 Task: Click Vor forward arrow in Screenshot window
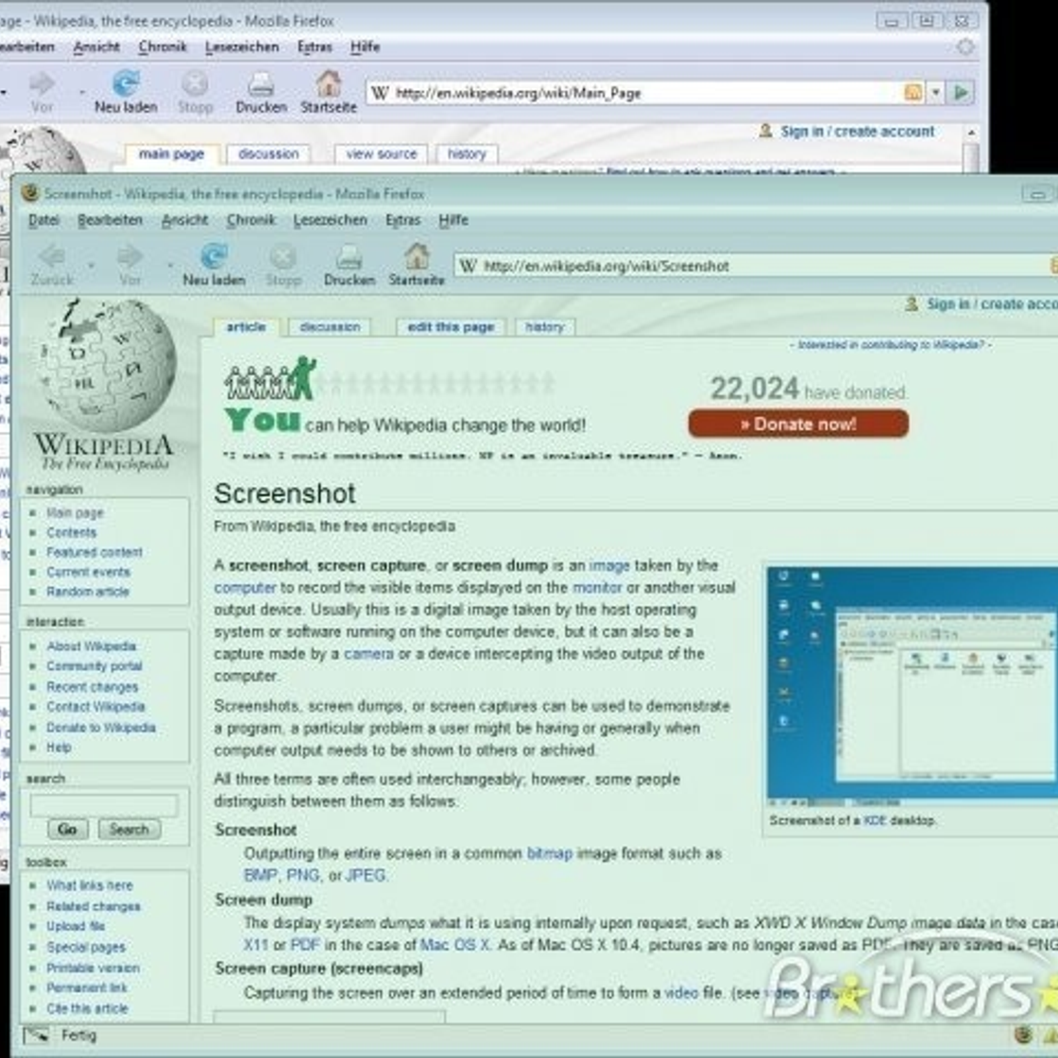pos(130,256)
